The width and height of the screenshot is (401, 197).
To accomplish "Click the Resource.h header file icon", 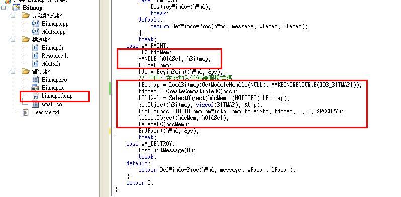I will [36, 56].
